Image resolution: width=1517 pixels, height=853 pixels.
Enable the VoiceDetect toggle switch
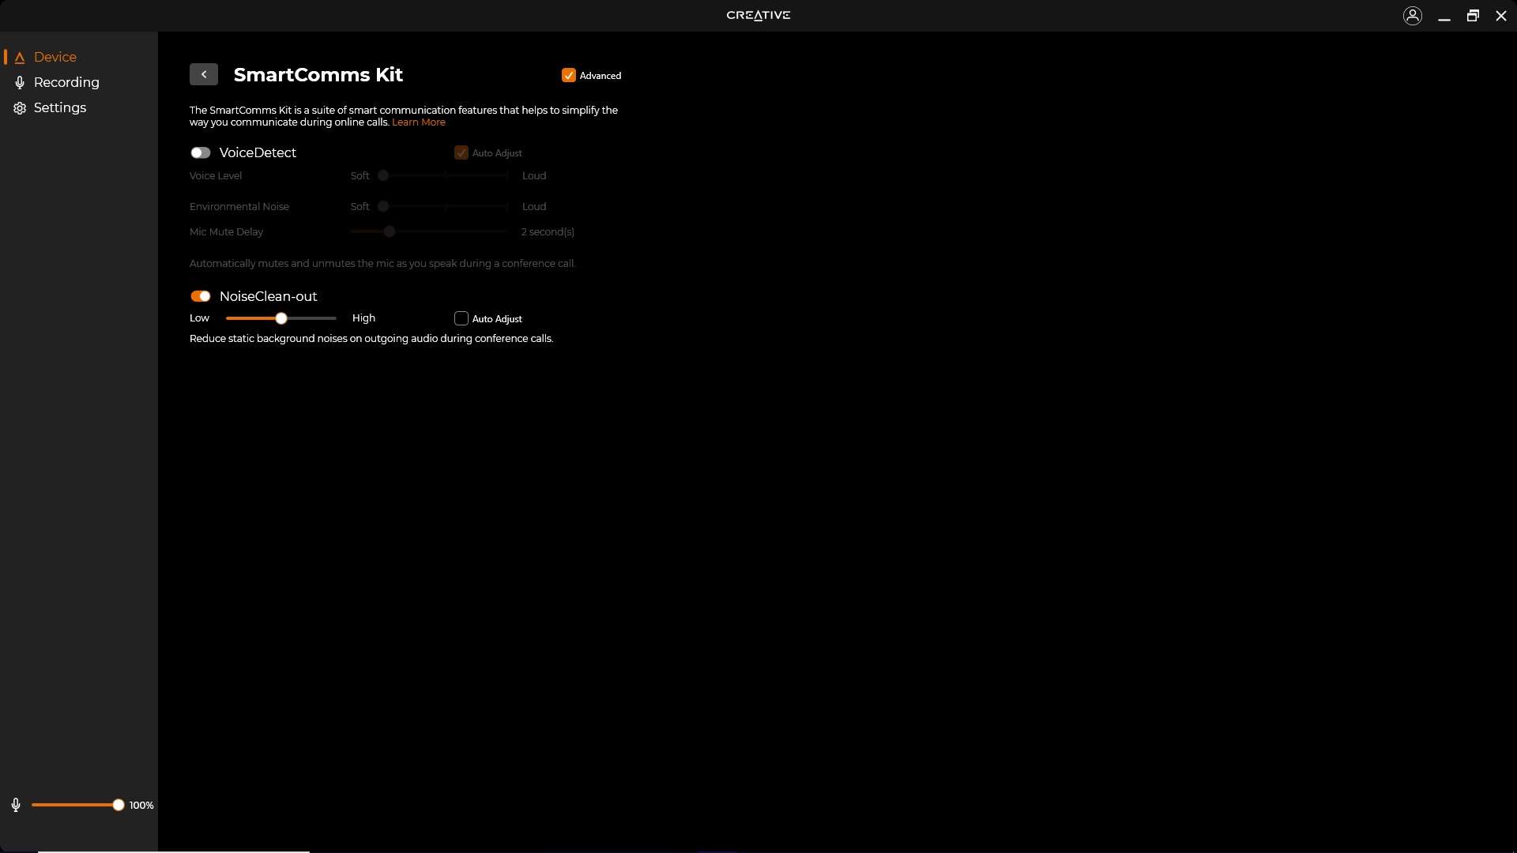tap(201, 152)
